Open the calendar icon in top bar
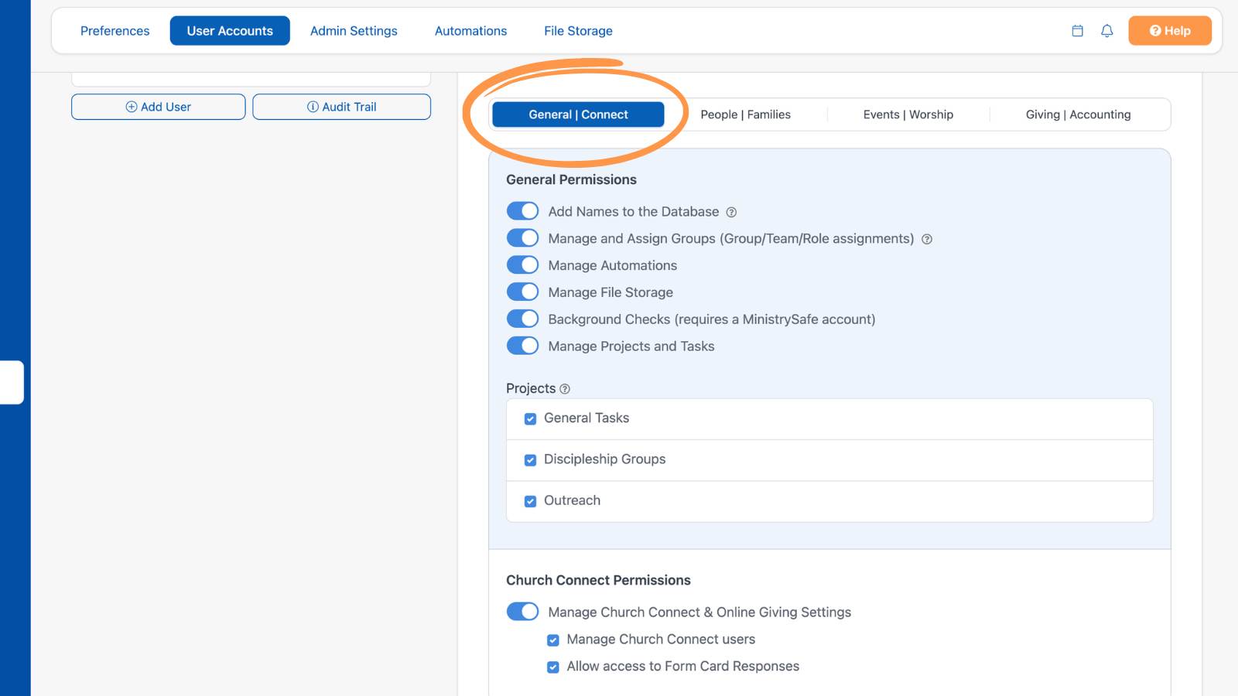1238x696 pixels. (1077, 31)
